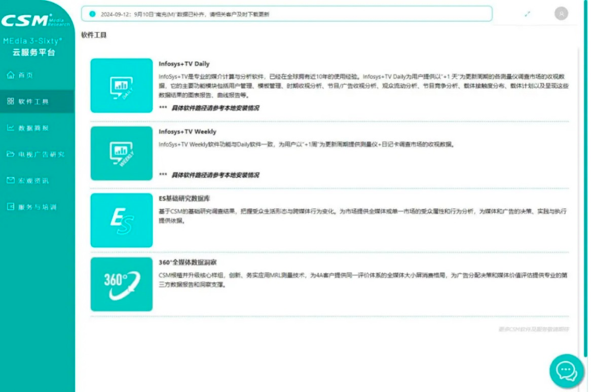Viewport: 591px width, 392px height.
Task: Open the 首页 home icon in sidebar
Action: tap(11, 75)
